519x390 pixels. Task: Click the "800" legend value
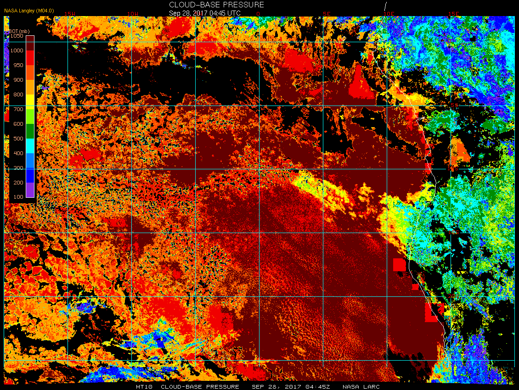pyautogui.click(x=18, y=94)
